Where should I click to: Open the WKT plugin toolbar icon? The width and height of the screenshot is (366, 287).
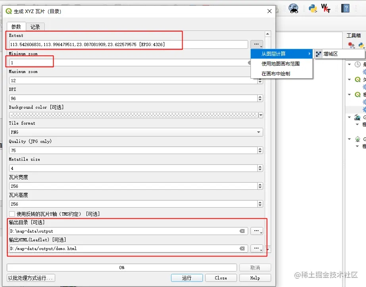click(x=326, y=8)
